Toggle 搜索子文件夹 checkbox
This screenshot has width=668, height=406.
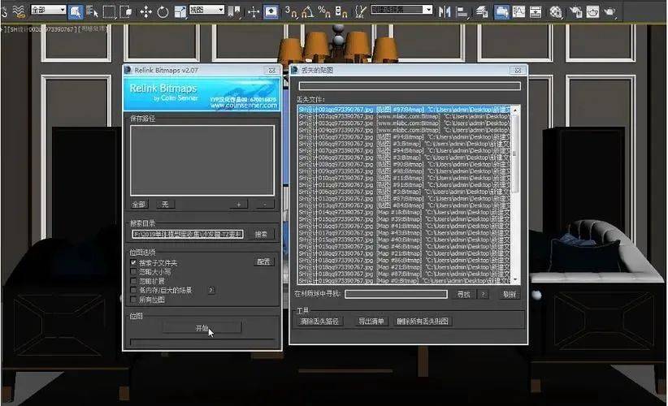133,262
